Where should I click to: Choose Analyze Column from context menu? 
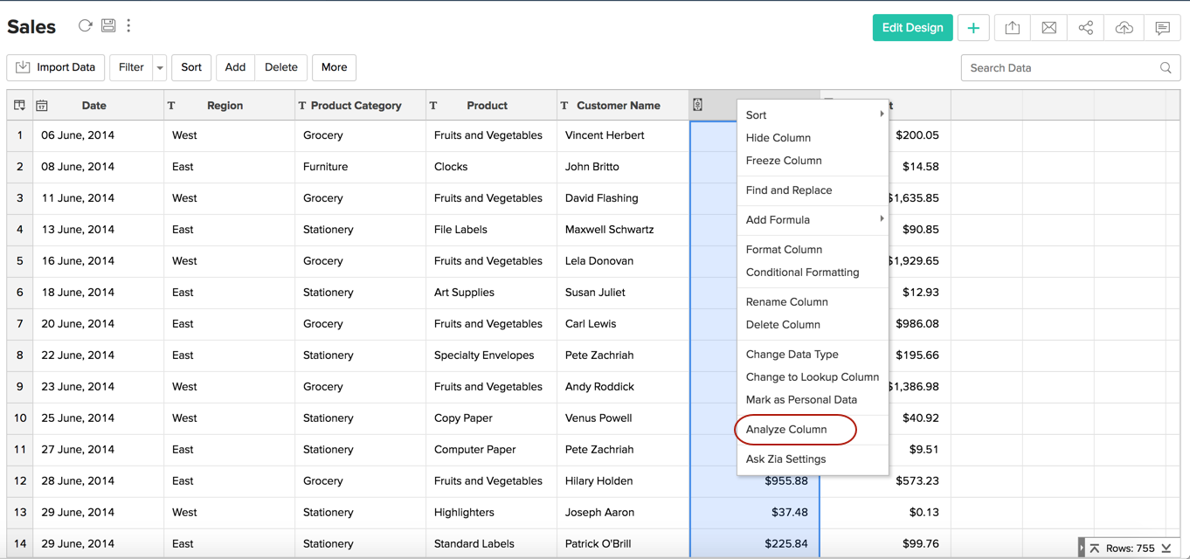[x=786, y=430]
